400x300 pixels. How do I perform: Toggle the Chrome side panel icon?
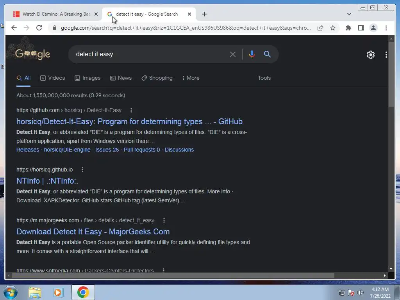coord(361,28)
